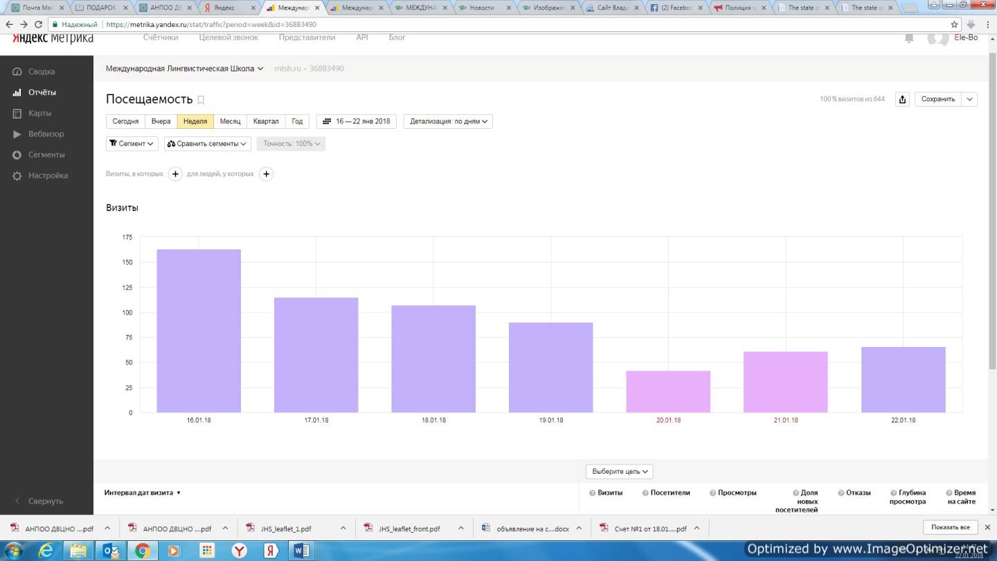Open the notifications bell
Image resolution: width=997 pixels, height=561 pixels.
tap(909, 38)
